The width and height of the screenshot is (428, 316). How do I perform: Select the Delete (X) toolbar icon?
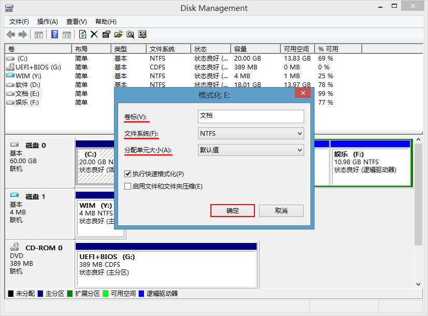(94, 34)
